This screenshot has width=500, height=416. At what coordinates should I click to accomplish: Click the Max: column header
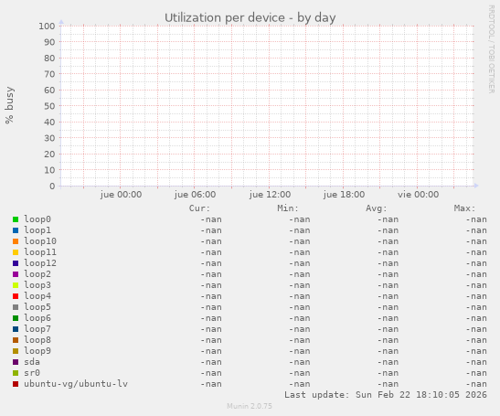(464, 208)
